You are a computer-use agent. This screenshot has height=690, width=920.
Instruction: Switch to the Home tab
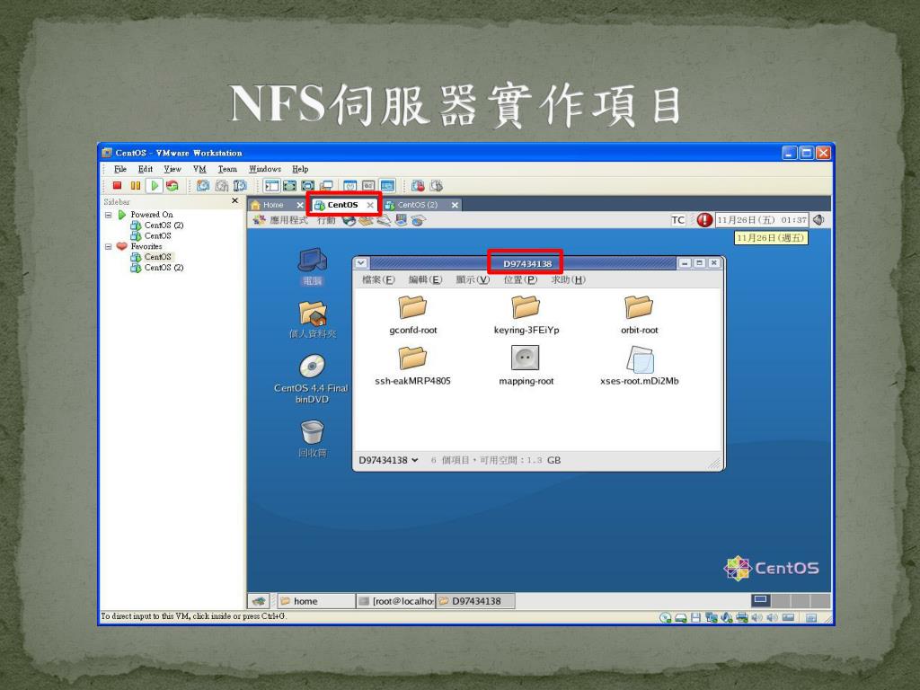click(273, 205)
